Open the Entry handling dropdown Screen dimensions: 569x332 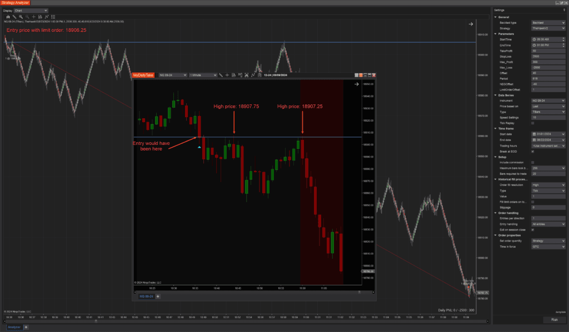coord(548,224)
